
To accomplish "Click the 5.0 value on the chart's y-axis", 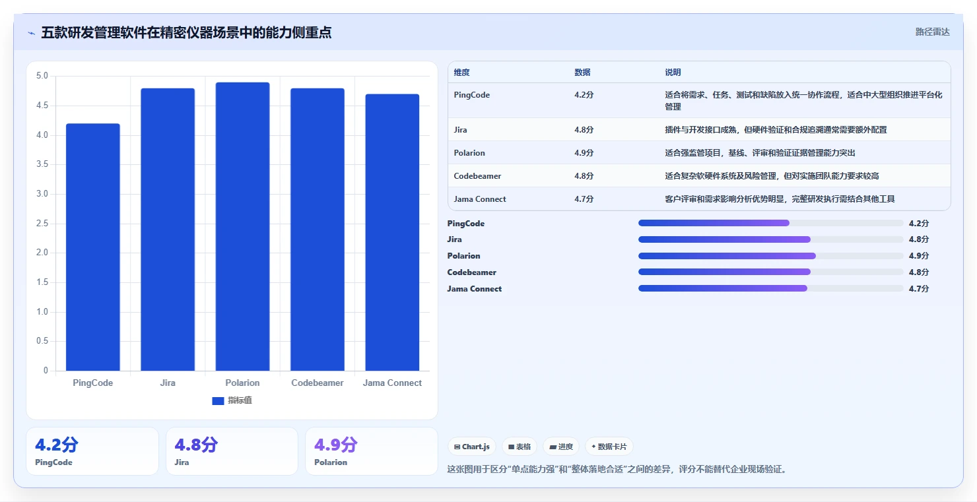I will pyautogui.click(x=42, y=76).
